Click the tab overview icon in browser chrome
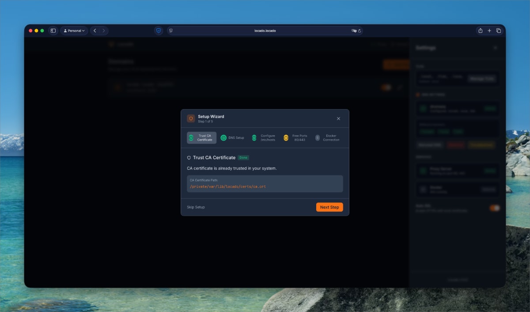The width and height of the screenshot is (530, 312). 499,30
